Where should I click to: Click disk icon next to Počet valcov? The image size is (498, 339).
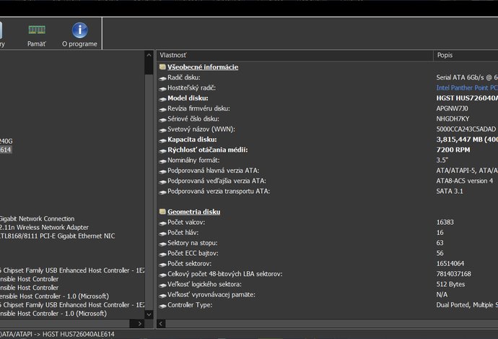click(162, 223)
